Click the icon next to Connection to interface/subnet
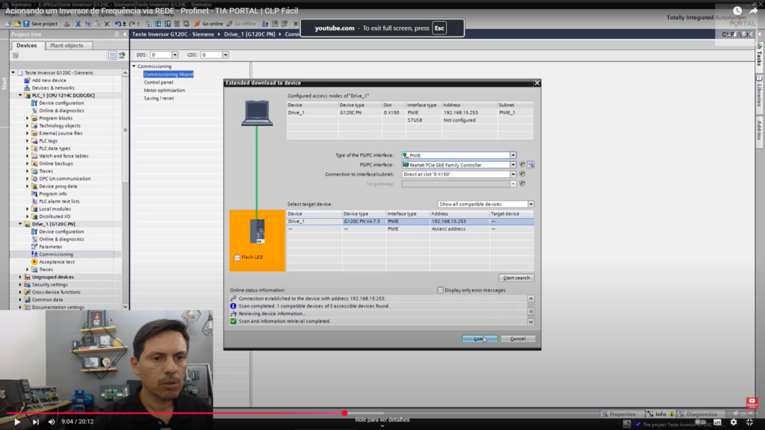 522,174
